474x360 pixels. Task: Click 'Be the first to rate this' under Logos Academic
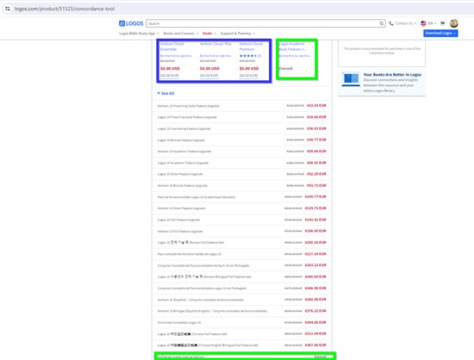coord(295,56)
